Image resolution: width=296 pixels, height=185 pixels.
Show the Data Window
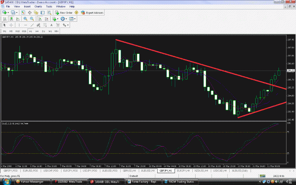30,13
